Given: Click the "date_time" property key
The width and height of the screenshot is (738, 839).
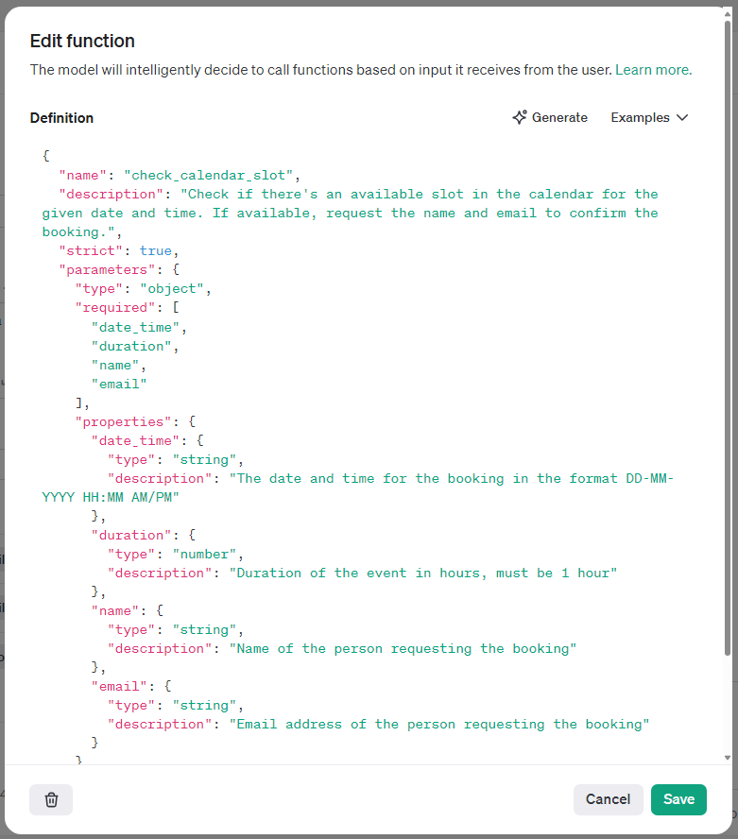Looking at the screenshot, I should click(135, 441).
